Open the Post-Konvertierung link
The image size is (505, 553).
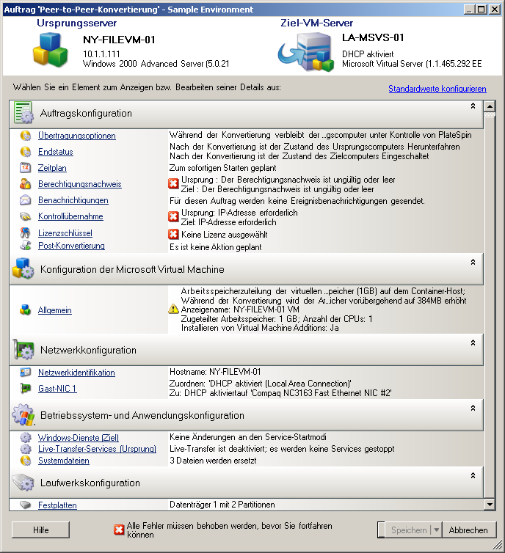[71, 246]
